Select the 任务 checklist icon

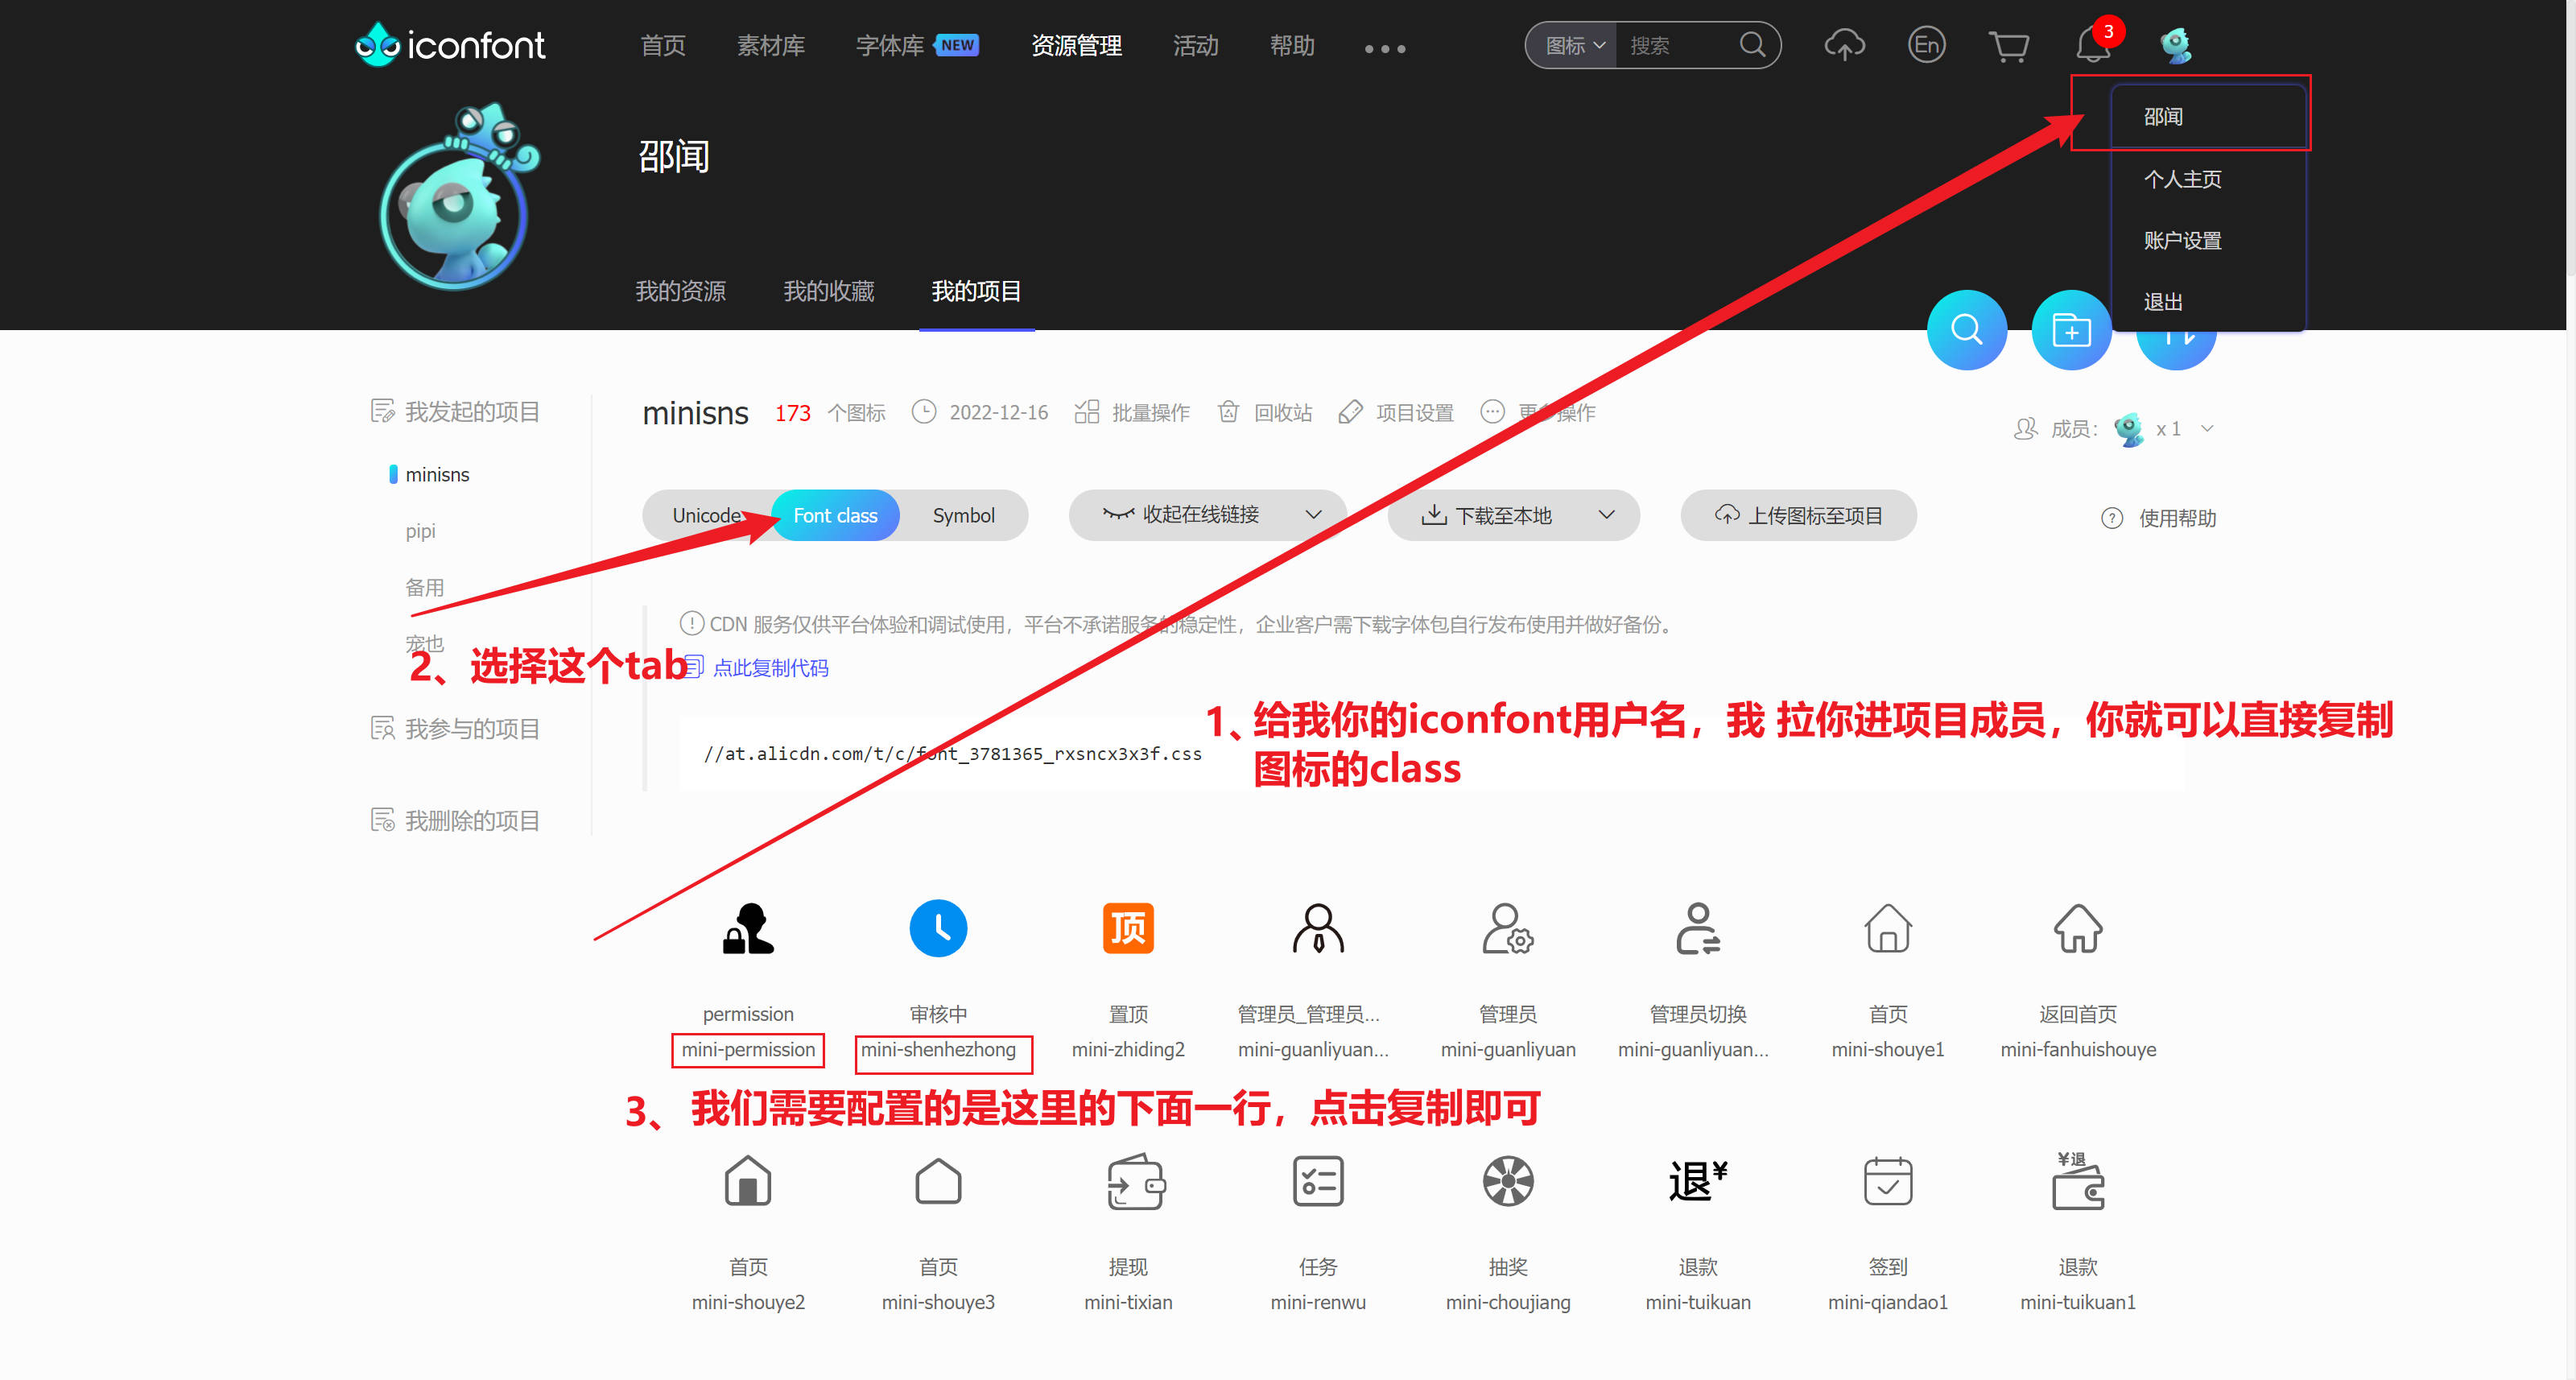[1318, 1182]
